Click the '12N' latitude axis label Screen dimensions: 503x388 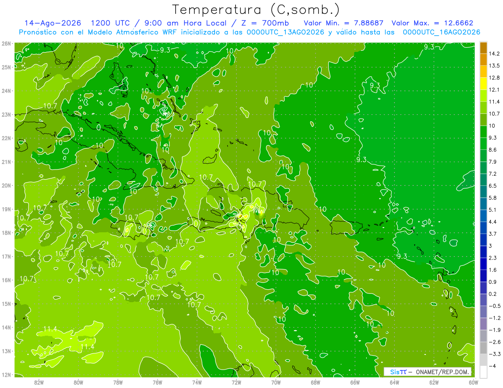pos(6,375)
